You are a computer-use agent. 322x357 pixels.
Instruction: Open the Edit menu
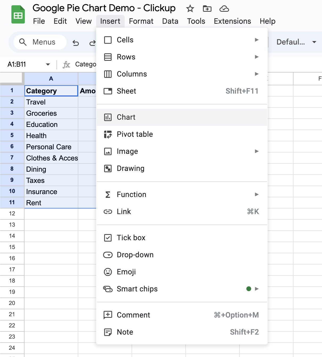(x=60, y=21)
